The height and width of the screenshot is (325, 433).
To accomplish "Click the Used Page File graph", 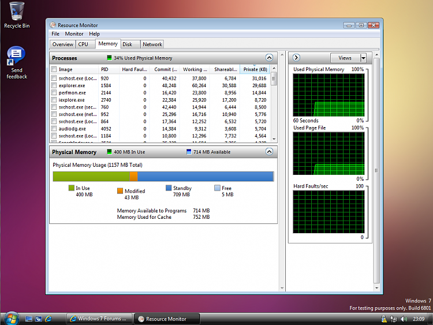I will pos(329,153).
